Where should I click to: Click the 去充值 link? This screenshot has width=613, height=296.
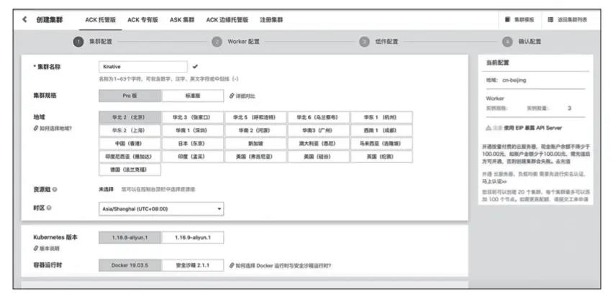[563, 161]
